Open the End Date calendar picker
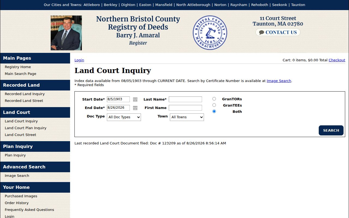 (135, 108)
